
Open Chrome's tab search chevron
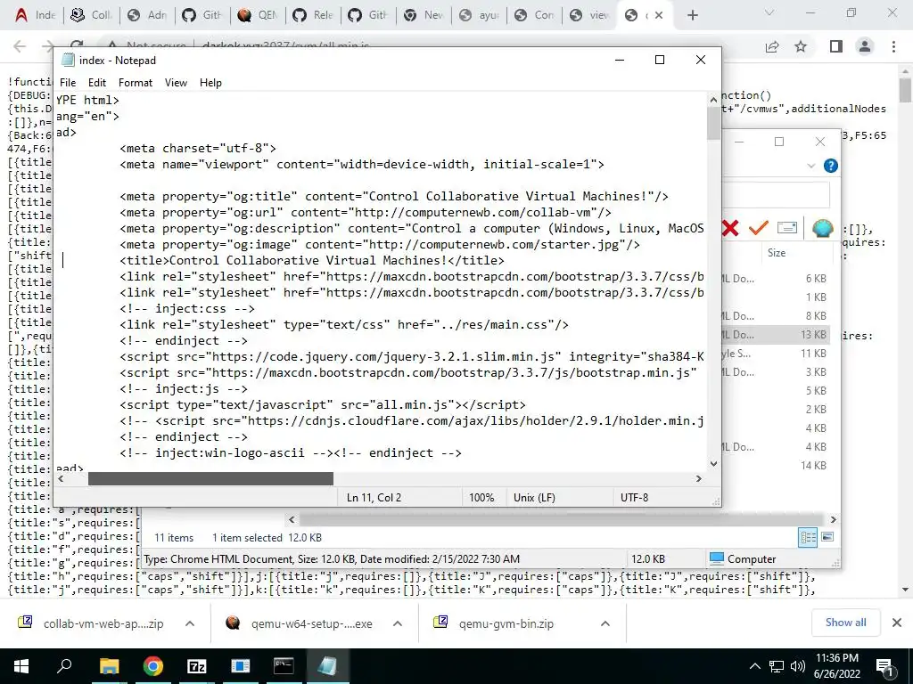[769, 12]
